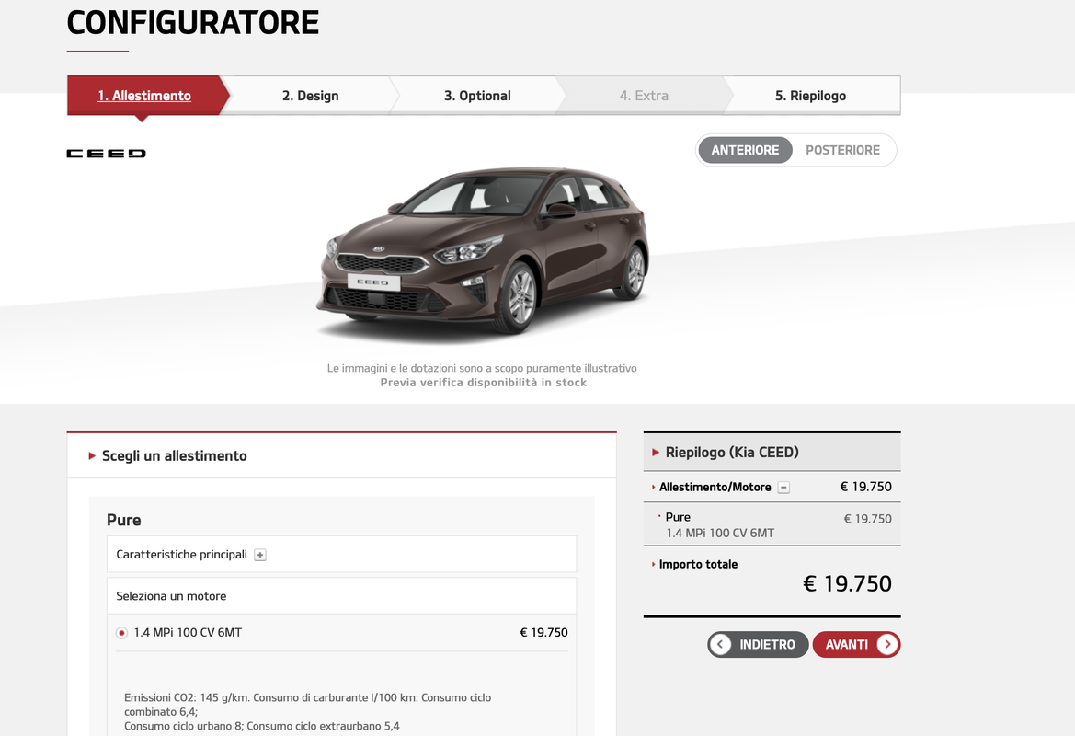Click the CEED model logo
The width and height of the screenshot is (1075, 736).
click(107, 154)
